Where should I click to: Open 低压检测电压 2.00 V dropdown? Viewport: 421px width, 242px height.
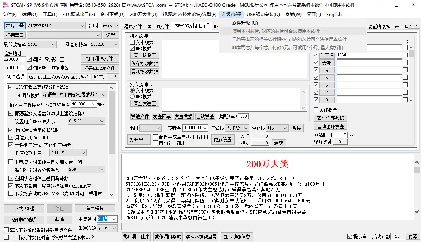coord(83,153)
